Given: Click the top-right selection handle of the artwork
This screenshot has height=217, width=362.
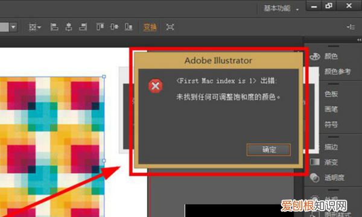Looking at the screenshot, I should coord(104,77).
